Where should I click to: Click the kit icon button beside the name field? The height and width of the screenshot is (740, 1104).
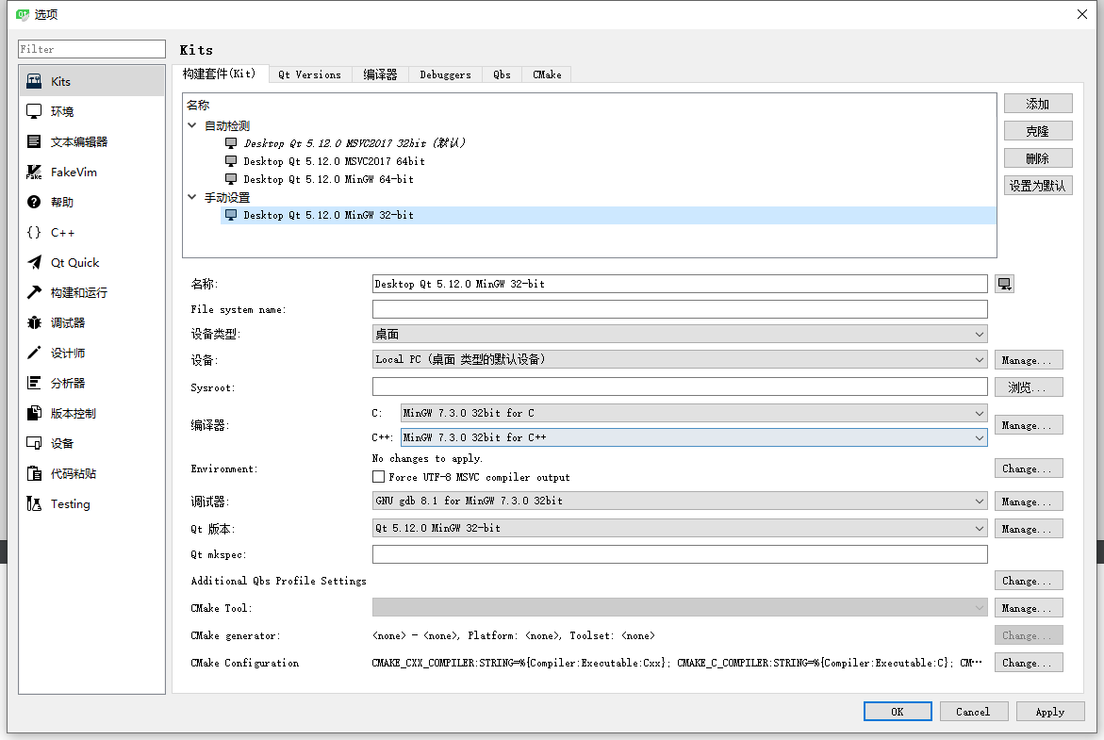coord(1005,284)
